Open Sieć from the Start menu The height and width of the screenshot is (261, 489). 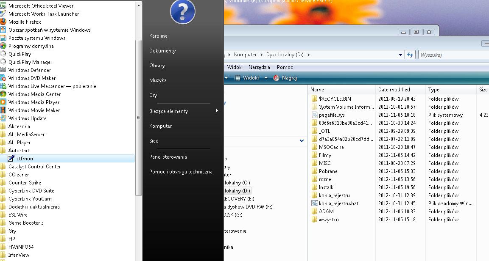pos(154,140)
